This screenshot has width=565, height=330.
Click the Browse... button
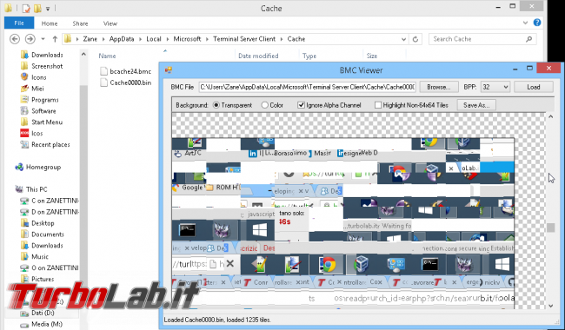pyautogui.click(x=438, y=87)
